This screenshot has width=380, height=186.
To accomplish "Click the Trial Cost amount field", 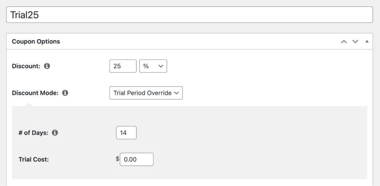I will pos(136,159).
